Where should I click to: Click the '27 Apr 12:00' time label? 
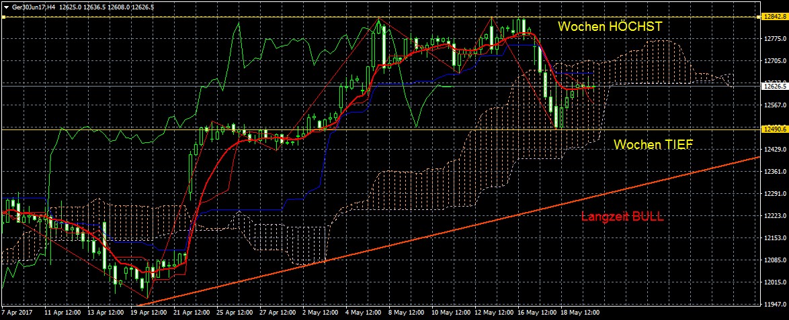(x=278, y=313)
